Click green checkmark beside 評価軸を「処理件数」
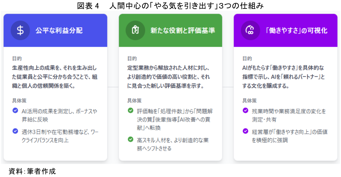Viewport: 341px width, 177px height. (131, 110)
